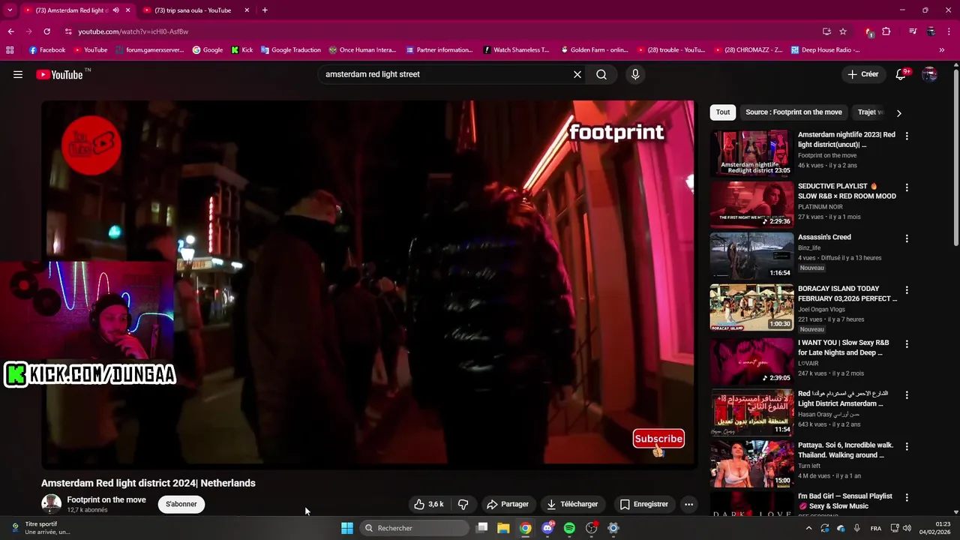The image size is (960, 540).
Task: Click the red Subscribe overlay in video
Action: (x=658, y=439)
